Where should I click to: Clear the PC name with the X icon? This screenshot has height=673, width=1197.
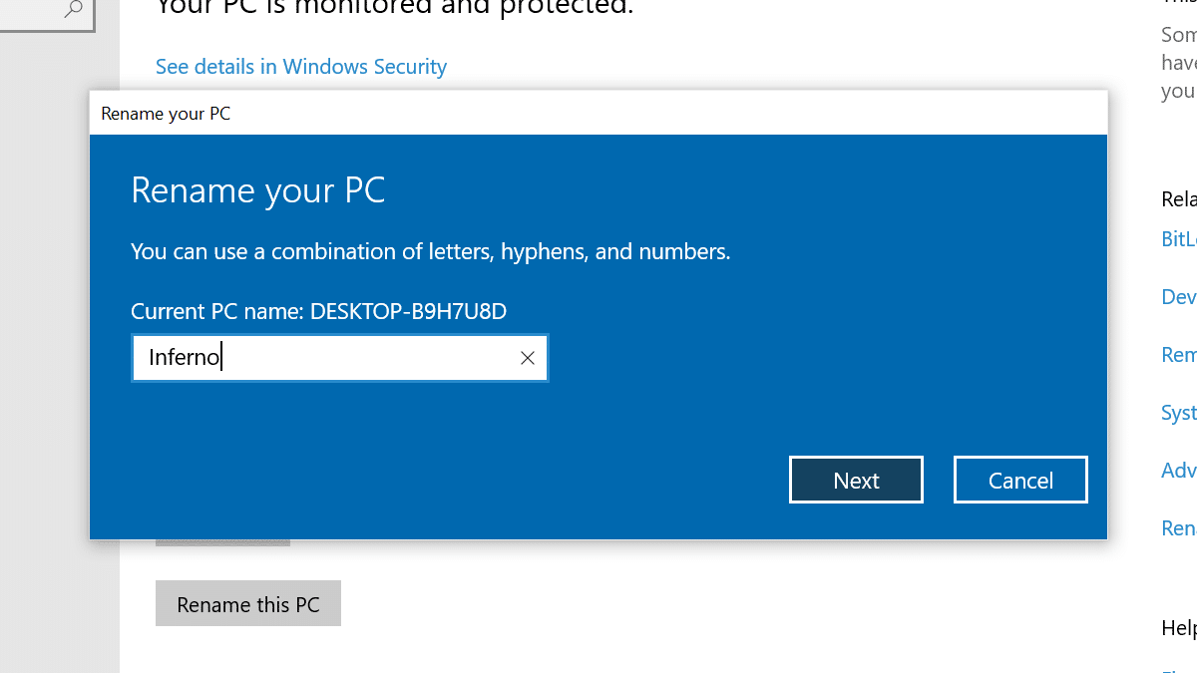tap(528, 358)
